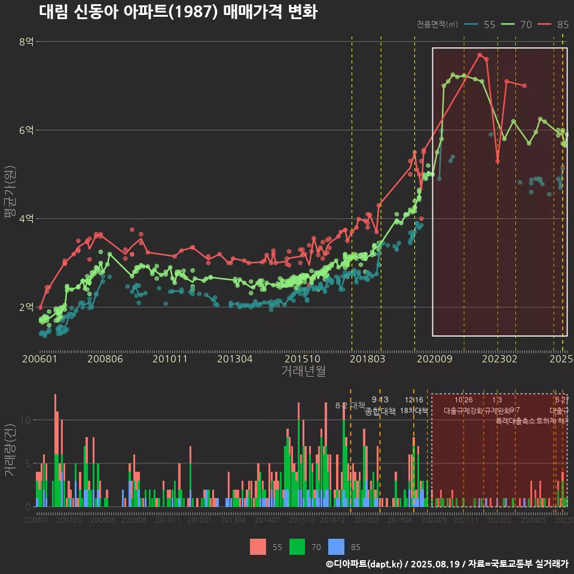
Task: Click the '202405' label on the volume chart axis
Action: (533, 520)
